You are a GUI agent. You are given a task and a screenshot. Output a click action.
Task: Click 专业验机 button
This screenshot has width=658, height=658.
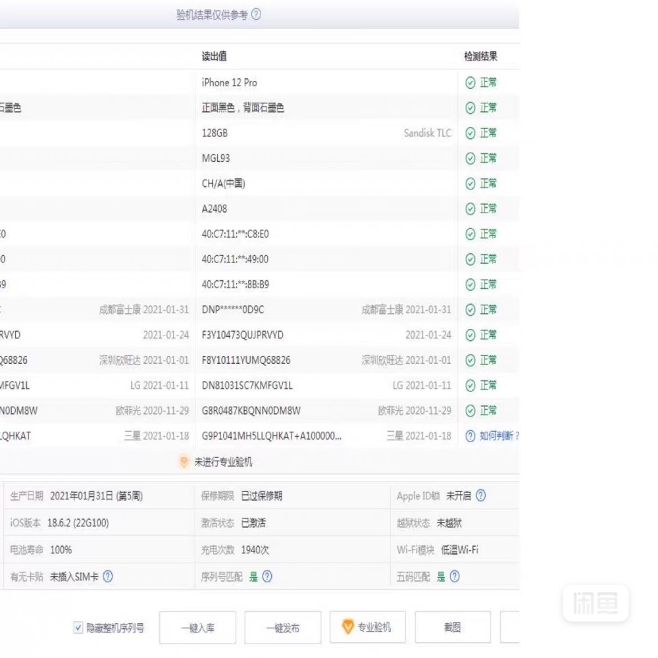click(x=368, y=627)
